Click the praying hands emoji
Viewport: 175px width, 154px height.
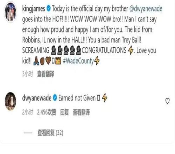tap(36, 61)
